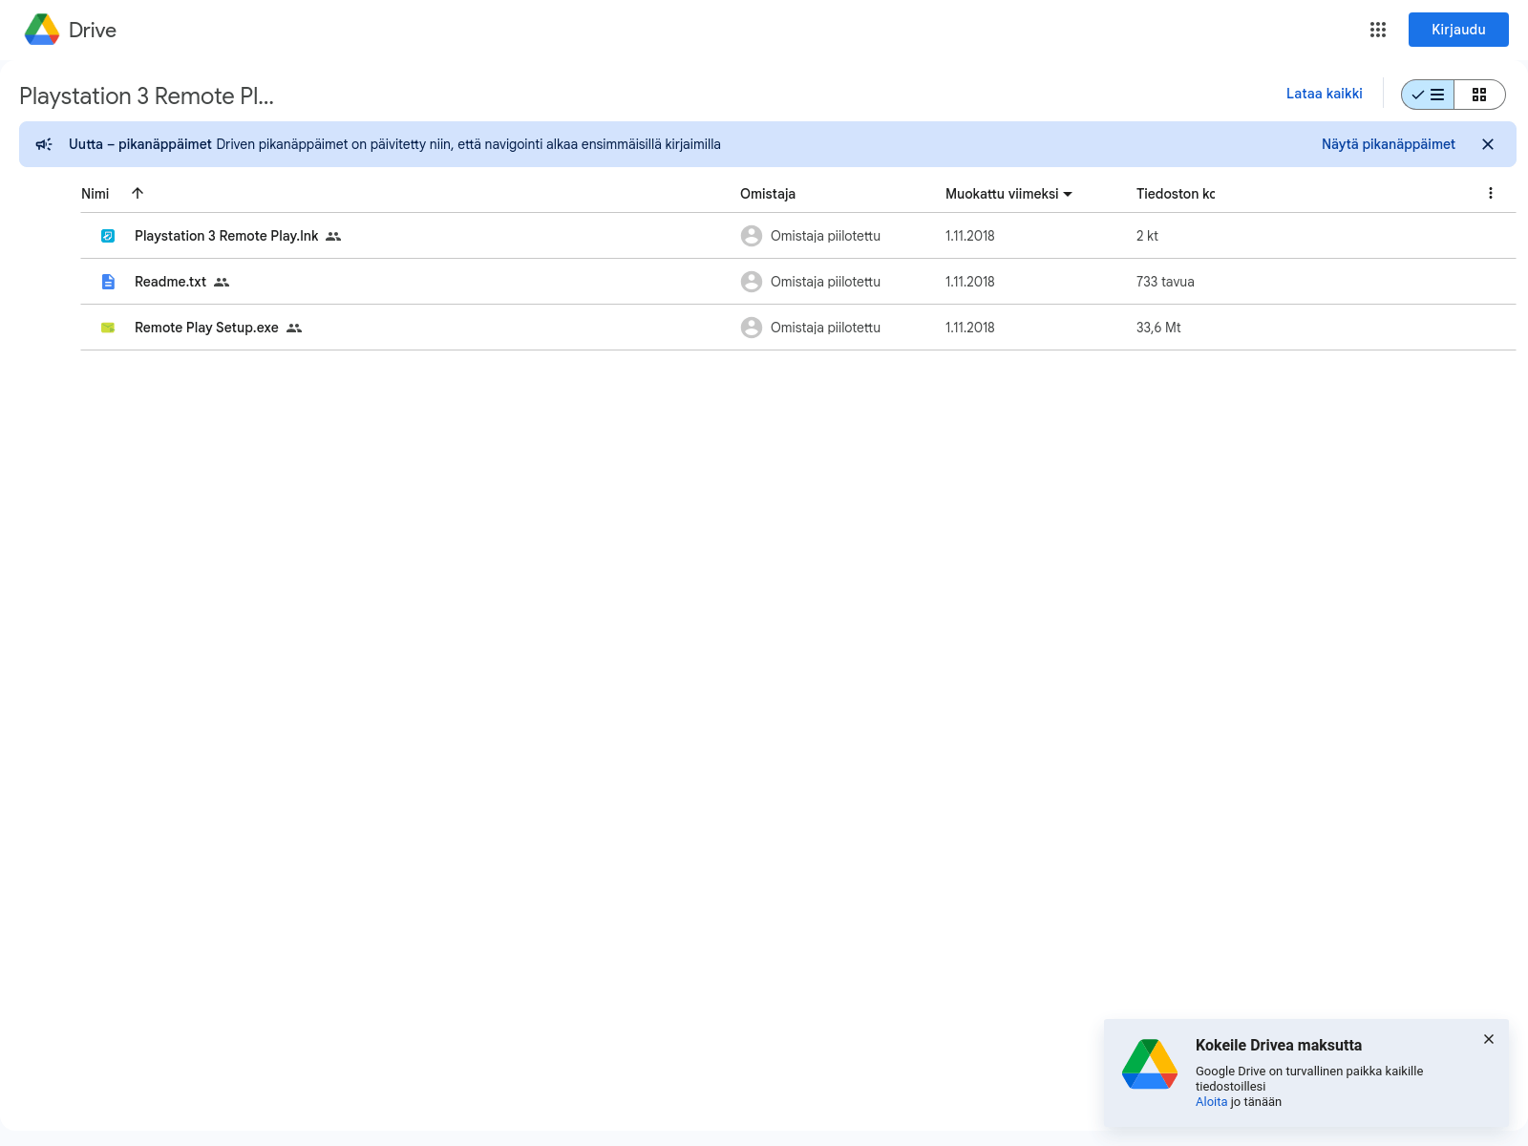Viewport: 1528px width, 1146px height.
Task: Click the 733 tavua file size
Action: pos(1165,282)
